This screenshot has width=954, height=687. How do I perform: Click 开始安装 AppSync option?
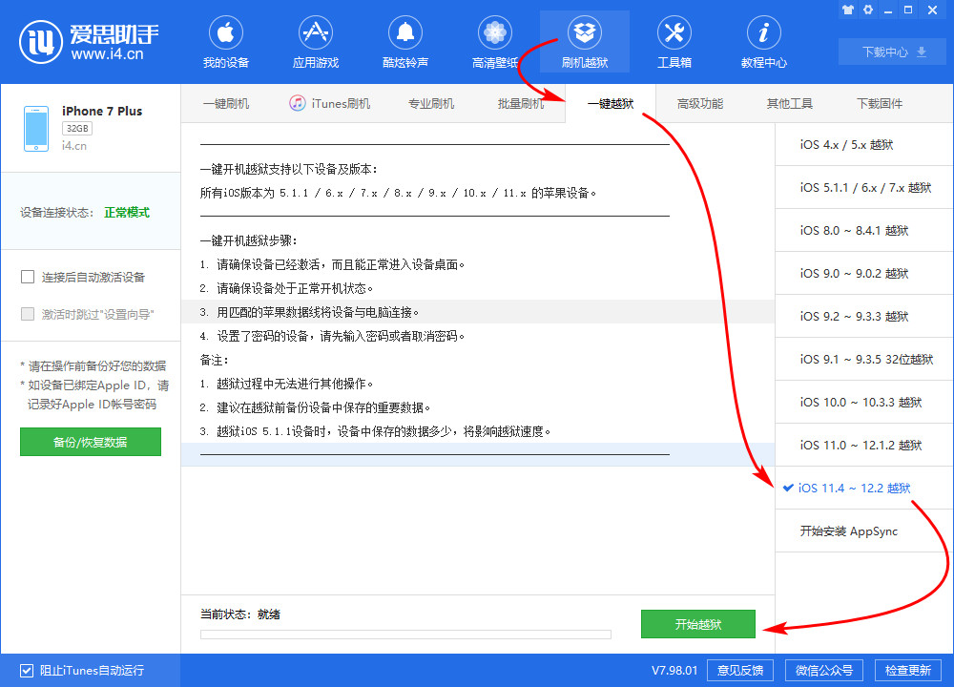click(864, 531)
